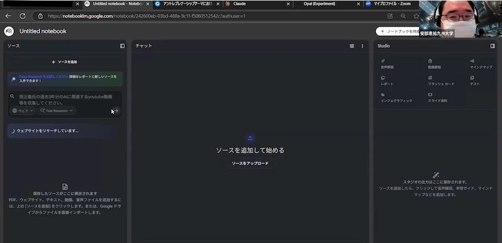
Task: Collapse the Studio panel with its panel icon
Action: click(x=493, y=46)
